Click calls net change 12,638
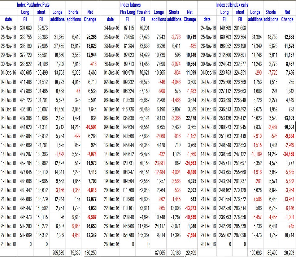296x257 pixels. (289, 37)
